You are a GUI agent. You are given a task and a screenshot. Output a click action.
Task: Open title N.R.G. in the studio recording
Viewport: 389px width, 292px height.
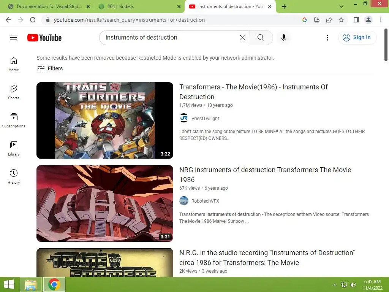(x=267, y=258)
